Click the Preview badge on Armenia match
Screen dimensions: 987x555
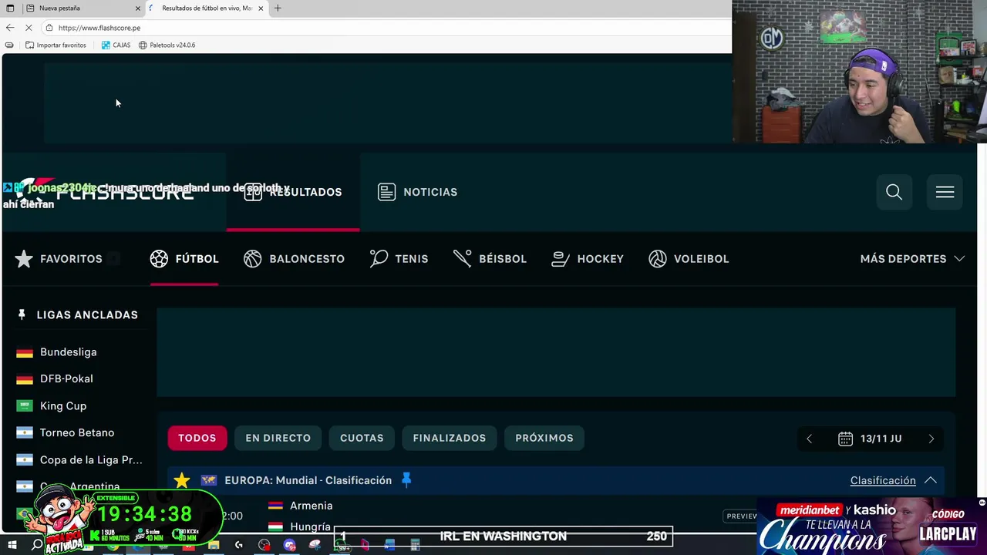[x=741, y=516]
